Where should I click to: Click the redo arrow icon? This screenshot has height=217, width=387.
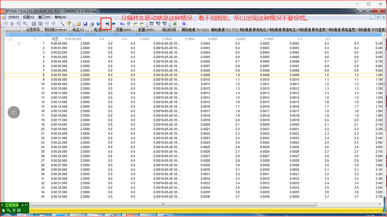click(x=53, y=24)
